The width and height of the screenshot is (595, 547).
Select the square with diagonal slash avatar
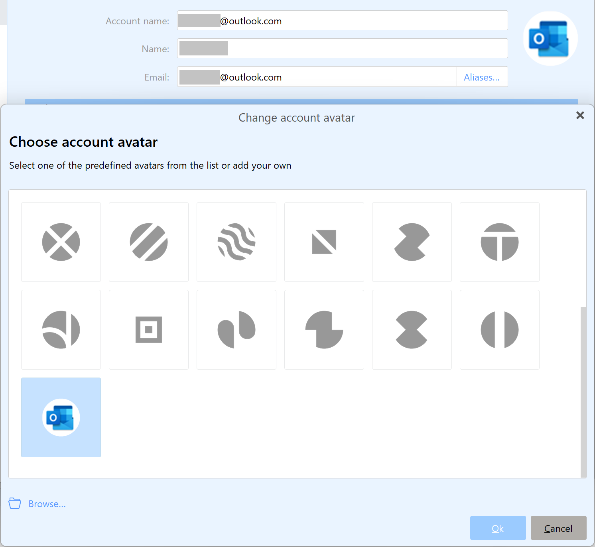pyautogui.click(x=324, y=242)
